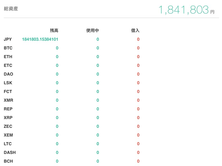Click the ZEC currency label
The width and height of the screenshot is (222, 166).
coord(8,126)
